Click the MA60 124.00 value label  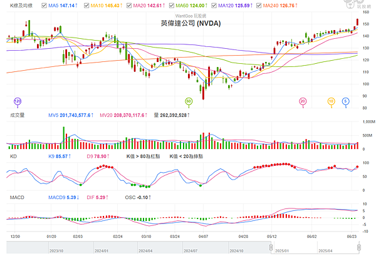pos(191,6)
